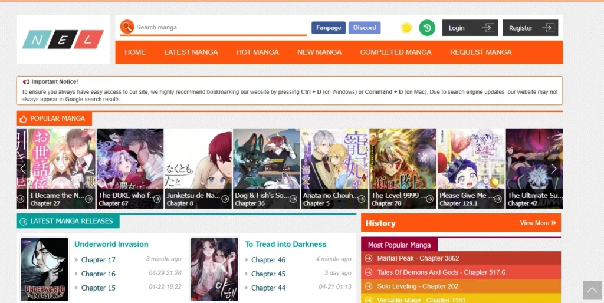
Task: Open To Tread into Darkness Chapter 46
Action: click(x=268, y=260)
